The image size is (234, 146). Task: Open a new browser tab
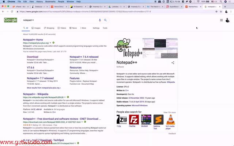[225, 7]
